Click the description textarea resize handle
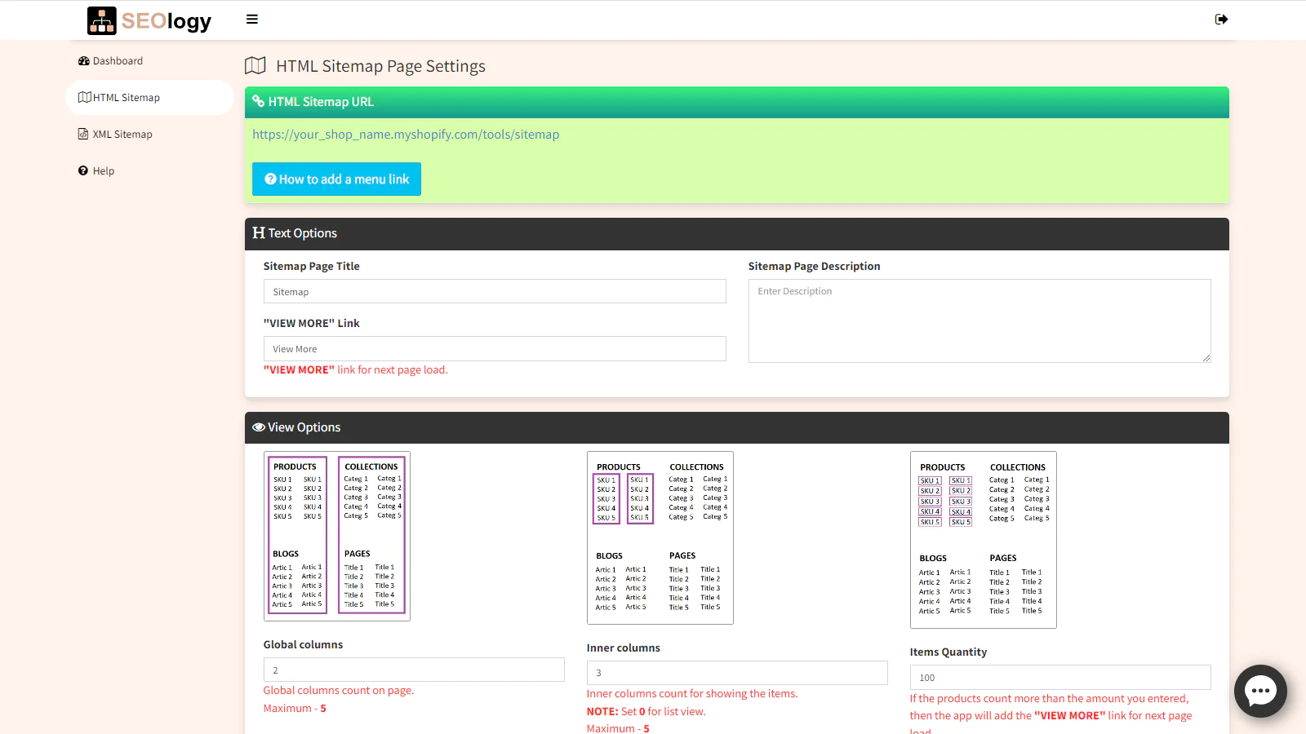The image size is (1306, 734). (1206, 358)
